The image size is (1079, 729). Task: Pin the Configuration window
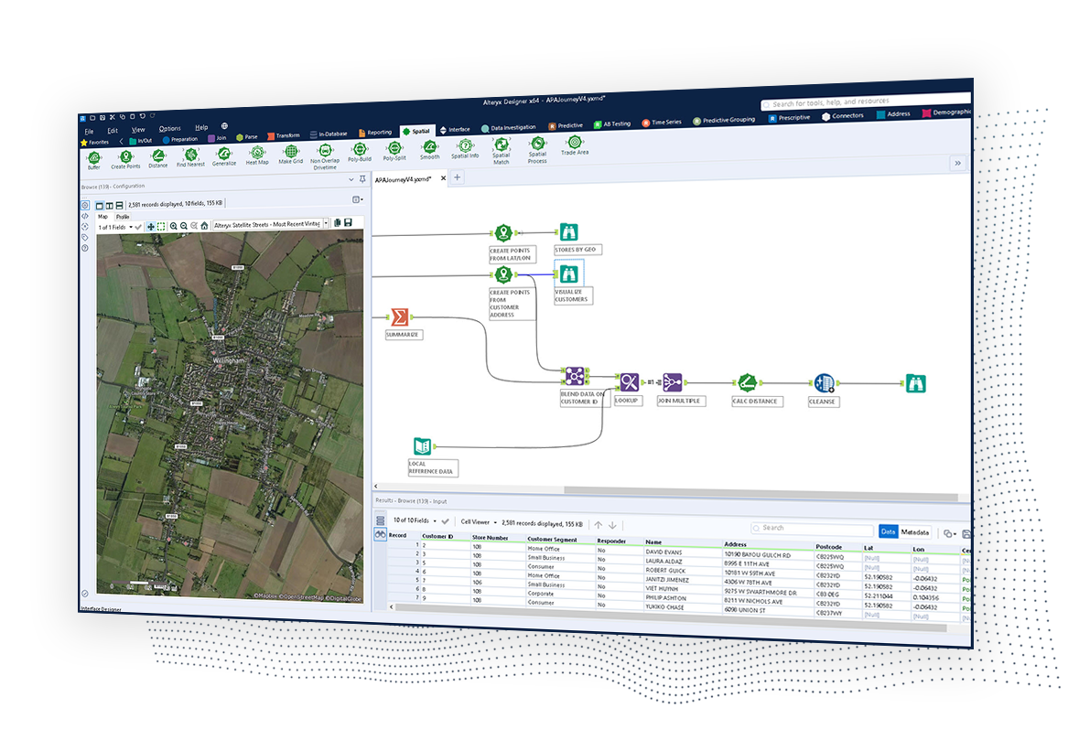point(362,179)
